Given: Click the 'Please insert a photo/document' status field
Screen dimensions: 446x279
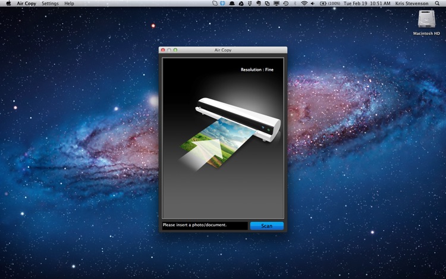Looking at the screenshot, I should tap(204, 225).
